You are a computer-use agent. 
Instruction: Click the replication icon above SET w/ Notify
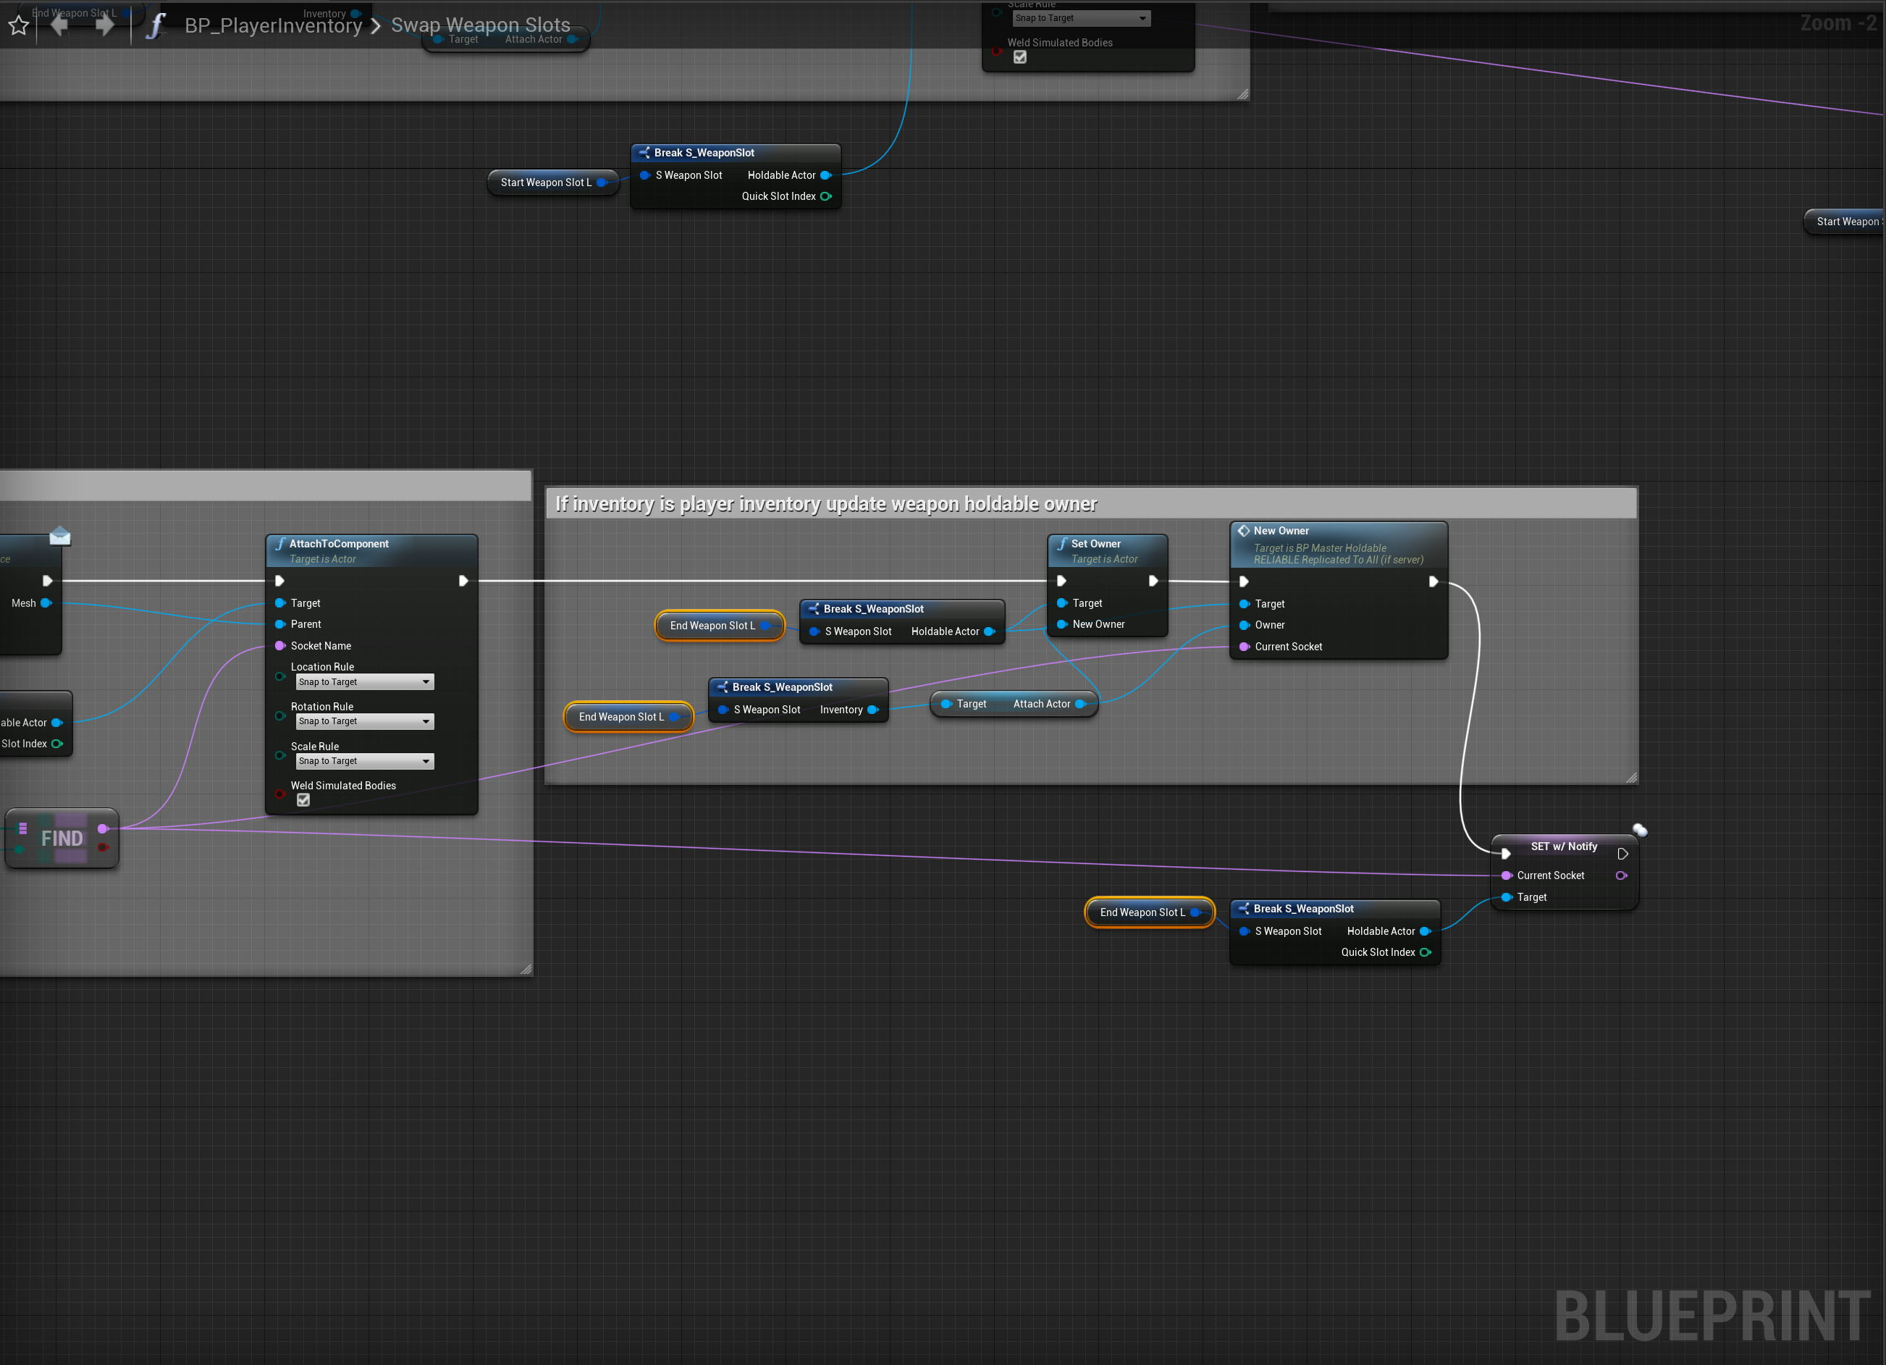click(1639, 829)
